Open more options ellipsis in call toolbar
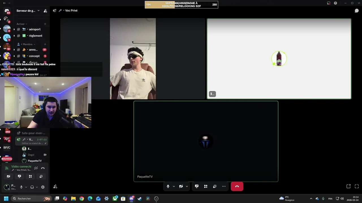Image resolution: width=362 pixels, height=203 pixels. click(224, 186)
